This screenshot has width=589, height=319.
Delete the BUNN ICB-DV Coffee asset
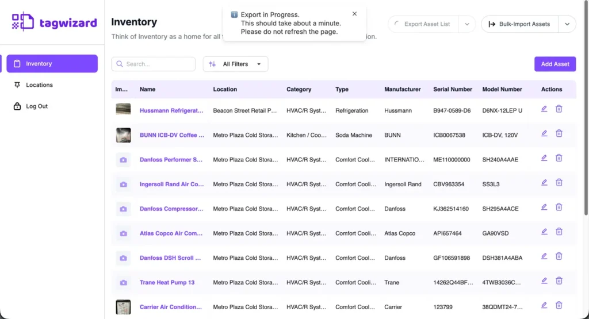point(559,133)
